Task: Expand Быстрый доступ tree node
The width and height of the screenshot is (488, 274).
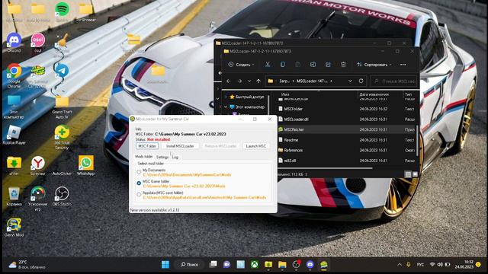Action: pyautogui.click(x=226, y=97)
